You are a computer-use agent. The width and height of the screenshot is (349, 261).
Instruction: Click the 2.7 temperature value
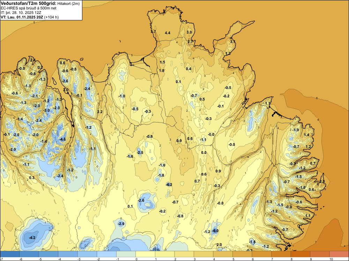[x=190, y=42]
